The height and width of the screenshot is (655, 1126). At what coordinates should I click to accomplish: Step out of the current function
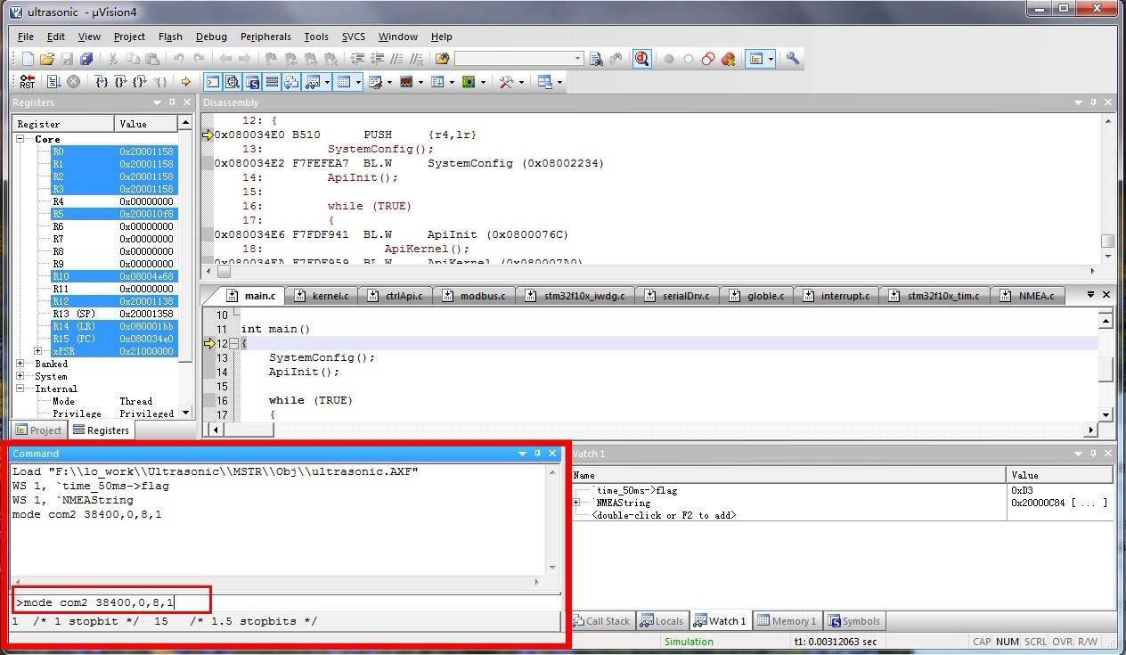(x=139, y=81)
